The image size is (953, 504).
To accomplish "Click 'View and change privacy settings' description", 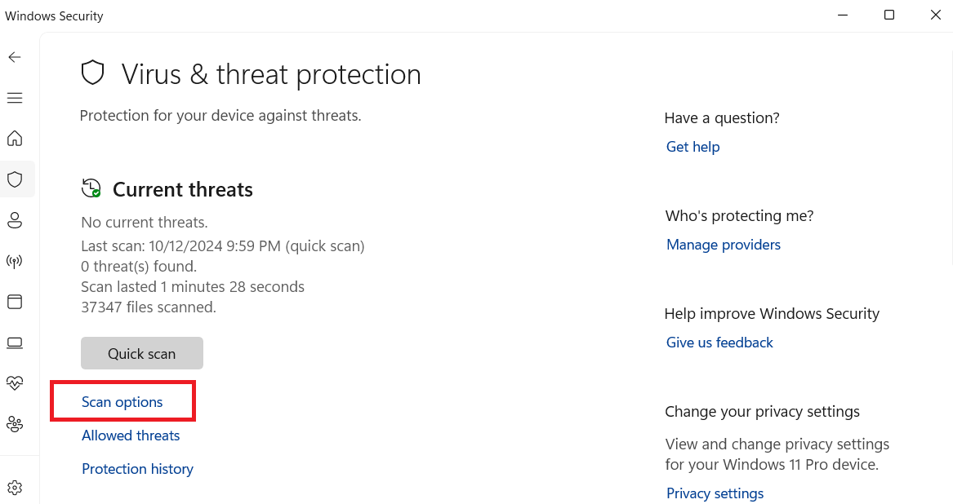I will 777,454.
